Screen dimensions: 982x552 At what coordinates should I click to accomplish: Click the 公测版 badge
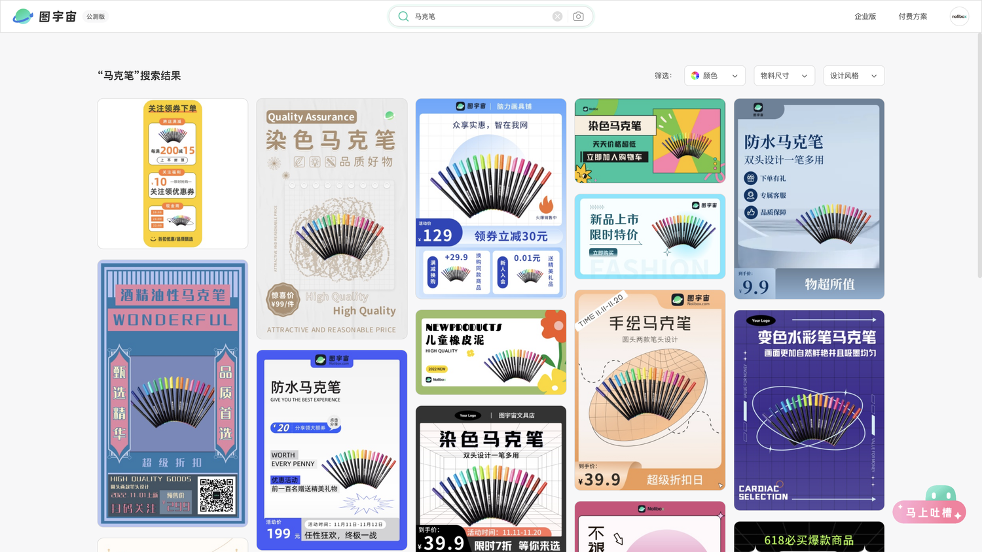(96, 16)
